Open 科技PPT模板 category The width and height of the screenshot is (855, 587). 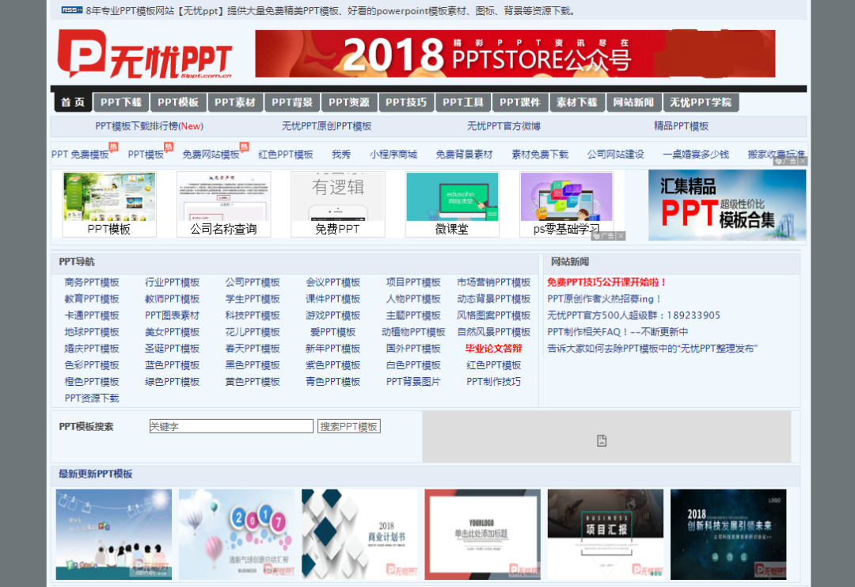click(x=253, y=315)
